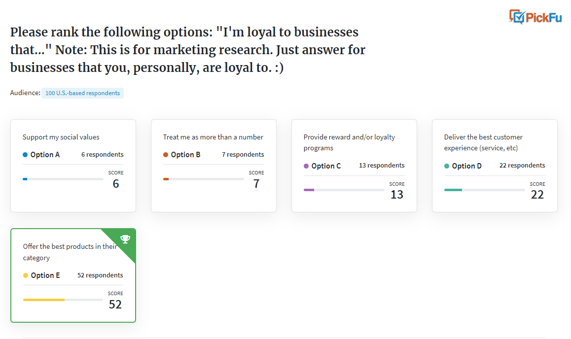Screen dimensions: 571x339
Task: Click the teal Option D dot
Action: coord(447,166)
